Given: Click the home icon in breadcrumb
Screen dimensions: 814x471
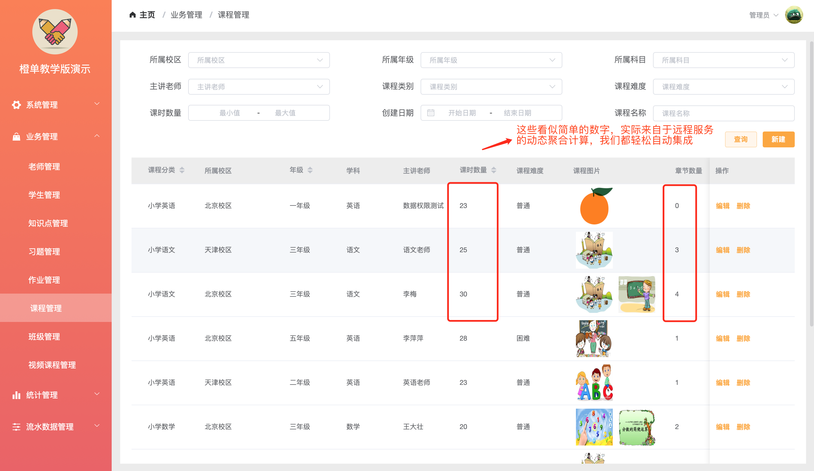Looking at the screenshot, I should tap(132, 15).
